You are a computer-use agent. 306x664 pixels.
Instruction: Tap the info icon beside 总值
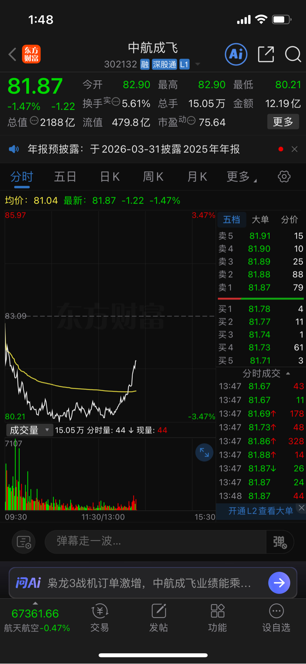[x=34, y=121]
